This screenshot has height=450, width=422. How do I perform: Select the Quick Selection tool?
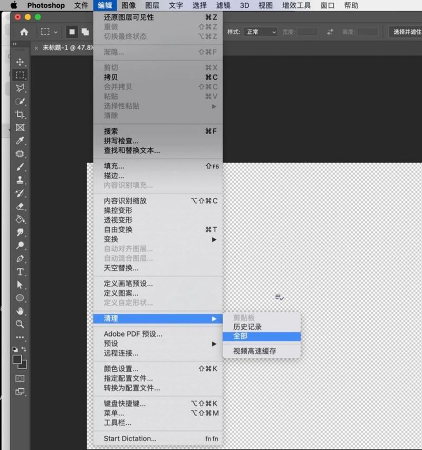[x=20, y=101]
